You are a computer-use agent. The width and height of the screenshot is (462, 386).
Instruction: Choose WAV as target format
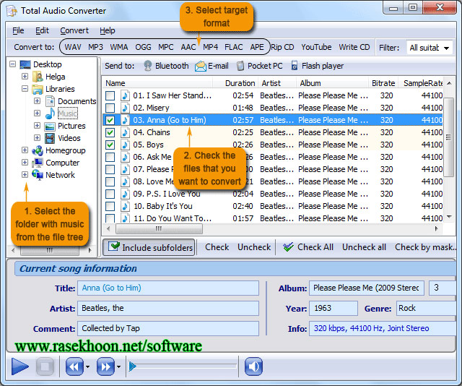pos(73,47)
